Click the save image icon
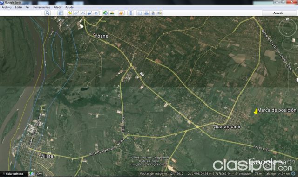 coord(153,13)
